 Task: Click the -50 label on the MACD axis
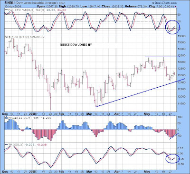tap(180, 136)
